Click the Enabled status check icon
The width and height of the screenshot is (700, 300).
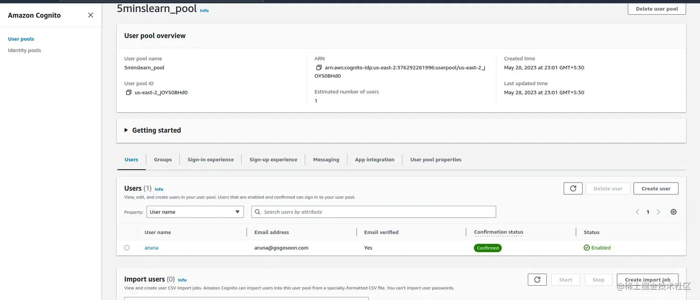[587, 248]
